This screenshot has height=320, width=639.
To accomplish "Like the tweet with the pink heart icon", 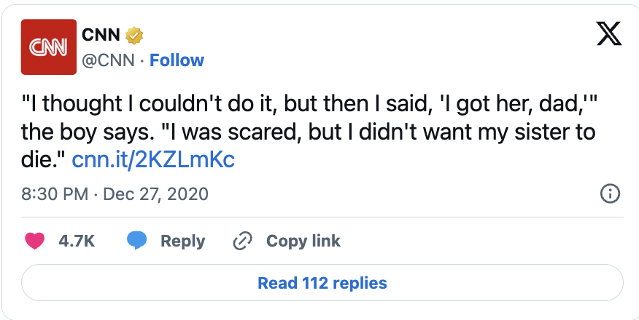I will [x=34, y=241].
